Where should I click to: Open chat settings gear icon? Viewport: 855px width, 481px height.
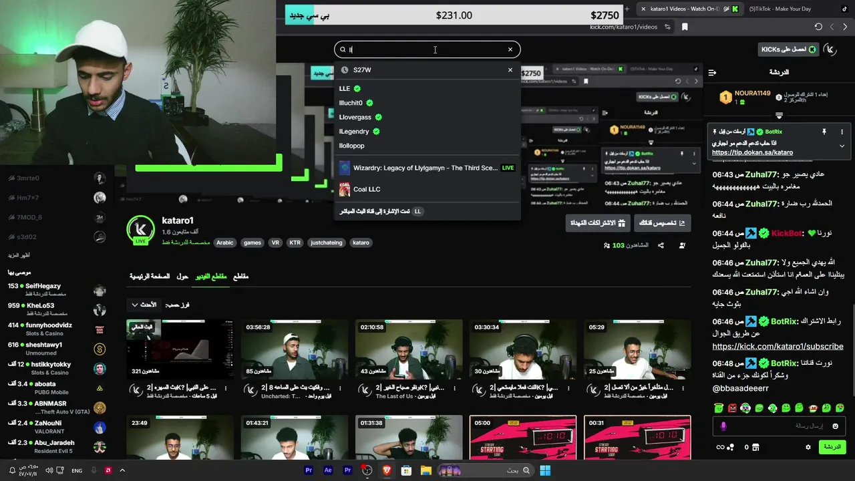(808, 447)
